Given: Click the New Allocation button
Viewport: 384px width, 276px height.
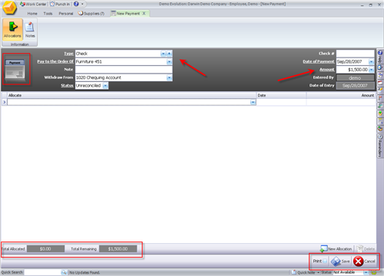Looking at the screenshot, I should (x=336, y=248).
